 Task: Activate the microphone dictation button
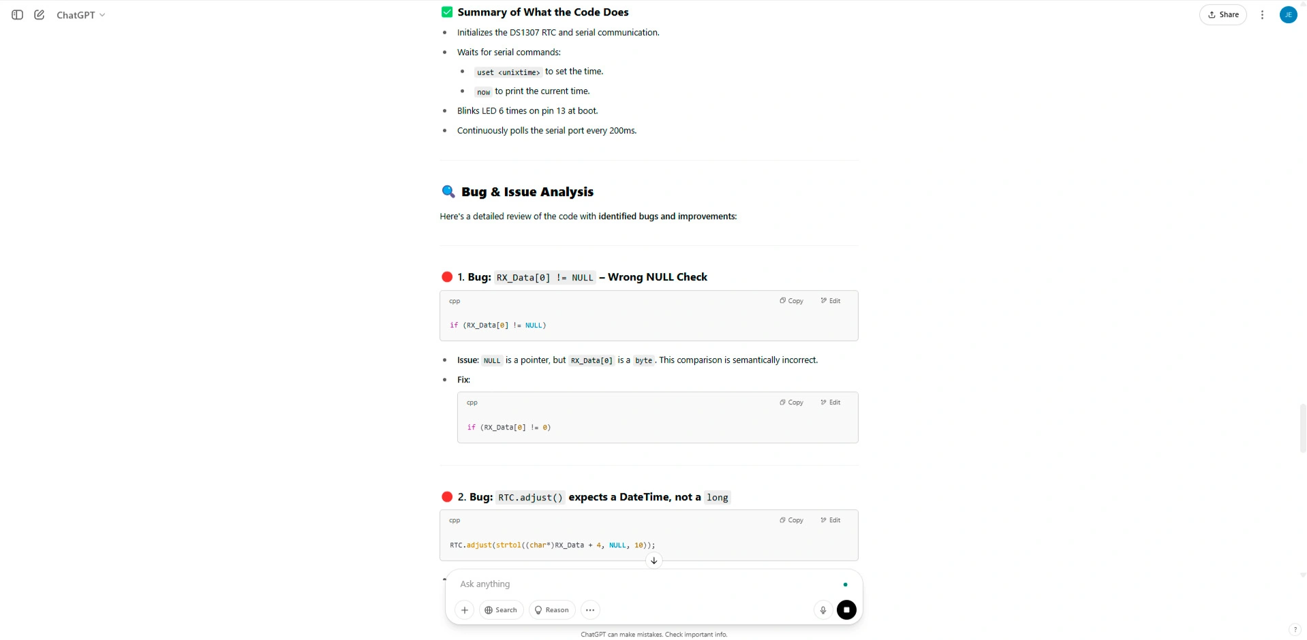point(823,610)
